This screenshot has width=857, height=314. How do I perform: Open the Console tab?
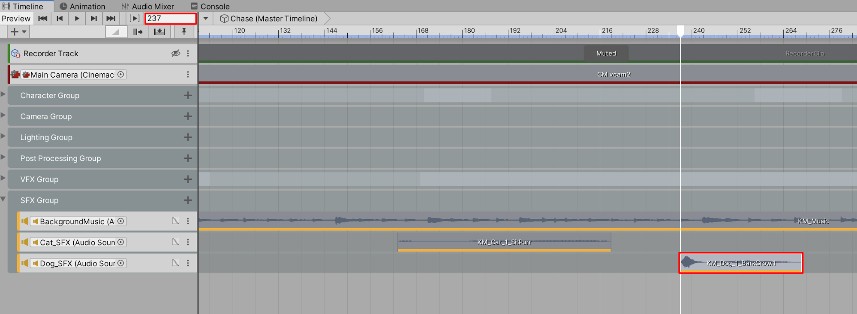210,6
